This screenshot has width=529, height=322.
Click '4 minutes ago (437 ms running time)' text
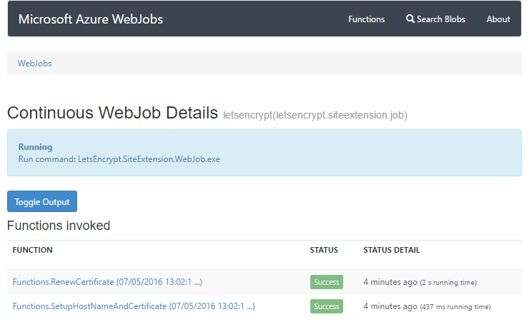coord(427,306)
